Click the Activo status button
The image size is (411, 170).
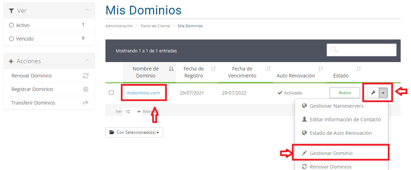tap(344, 93)
